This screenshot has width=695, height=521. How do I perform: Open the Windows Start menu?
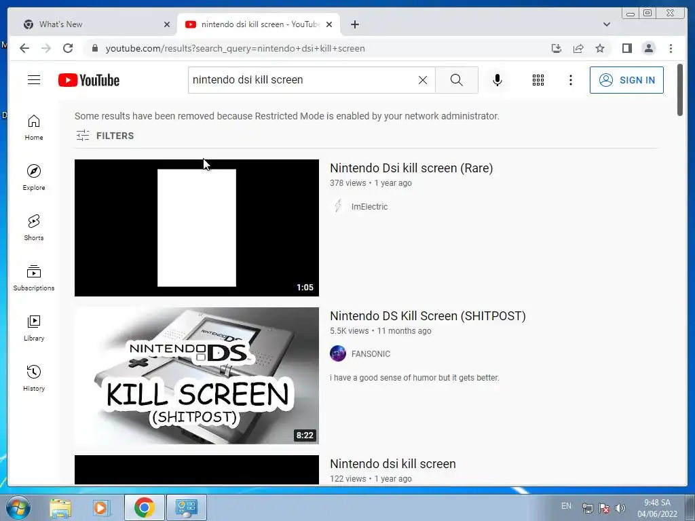pyautogui.click(x=18, y=507)
